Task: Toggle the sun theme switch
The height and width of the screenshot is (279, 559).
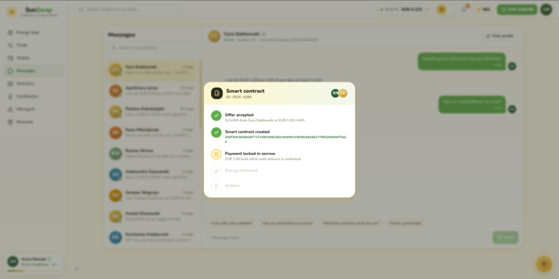Action: 446,10
